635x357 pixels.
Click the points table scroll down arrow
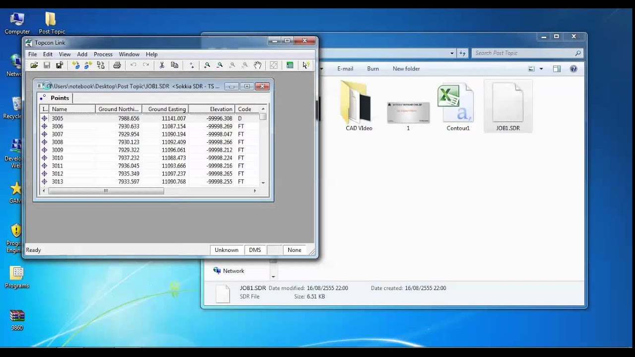(263, 182)
